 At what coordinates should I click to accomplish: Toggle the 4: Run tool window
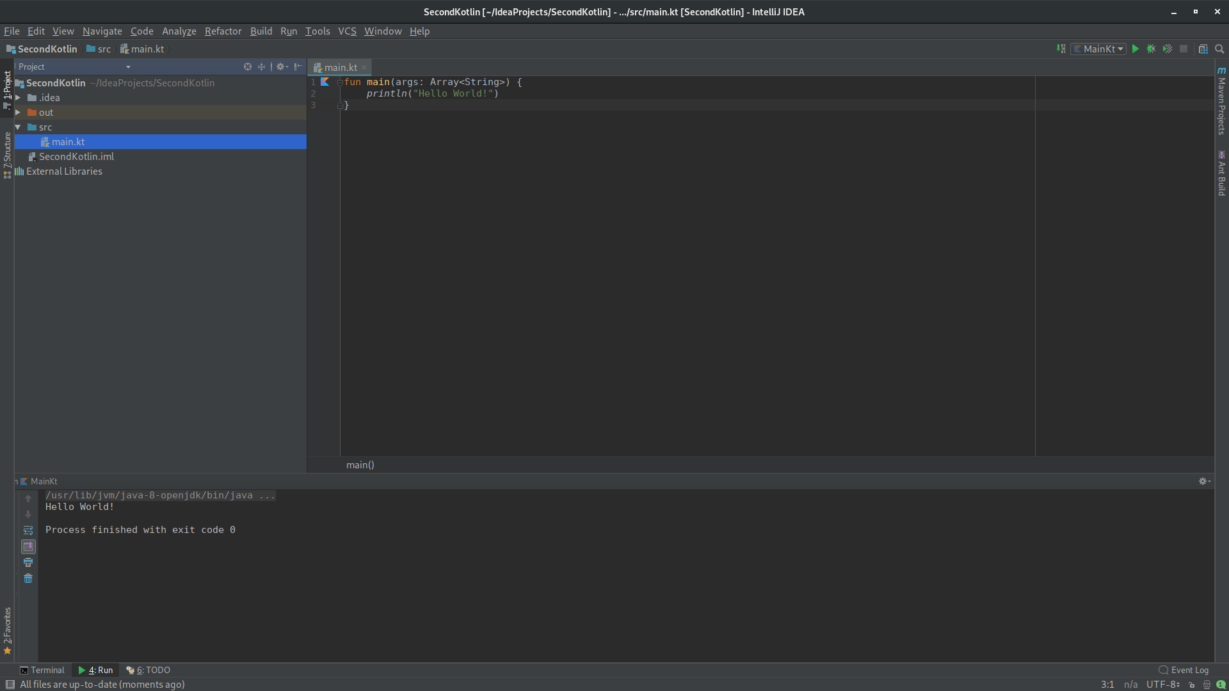(95, 670)
